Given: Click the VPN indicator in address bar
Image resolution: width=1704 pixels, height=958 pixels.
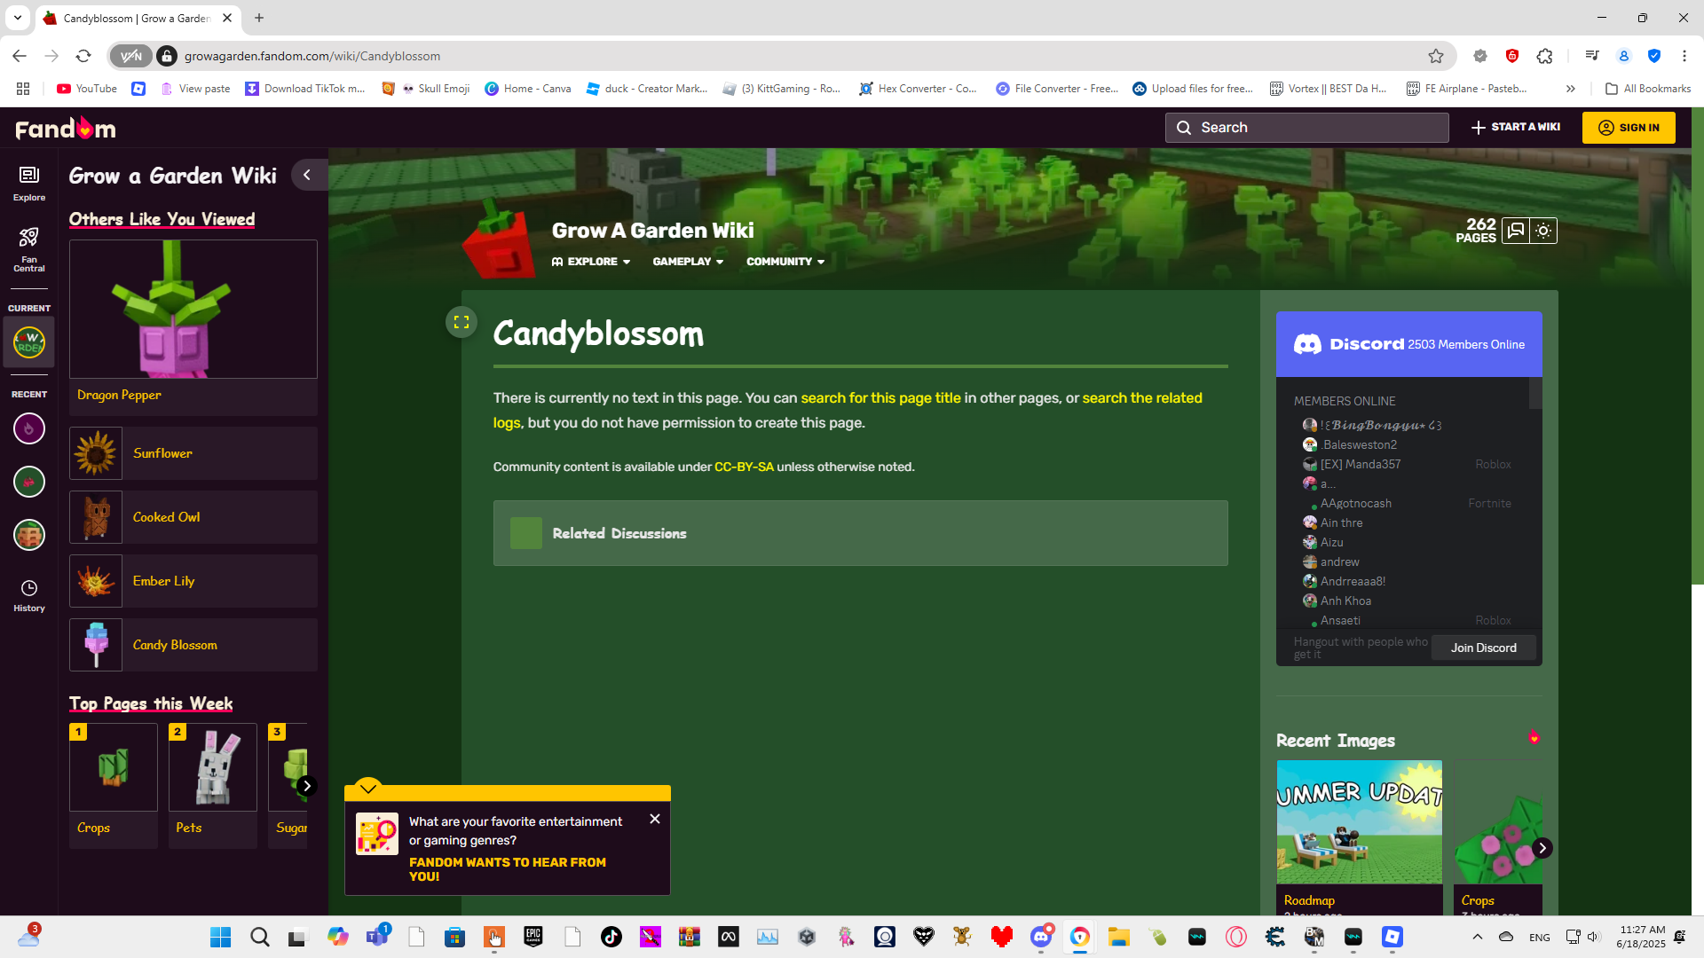Looking at the screenshot, I should pos(131,56).
